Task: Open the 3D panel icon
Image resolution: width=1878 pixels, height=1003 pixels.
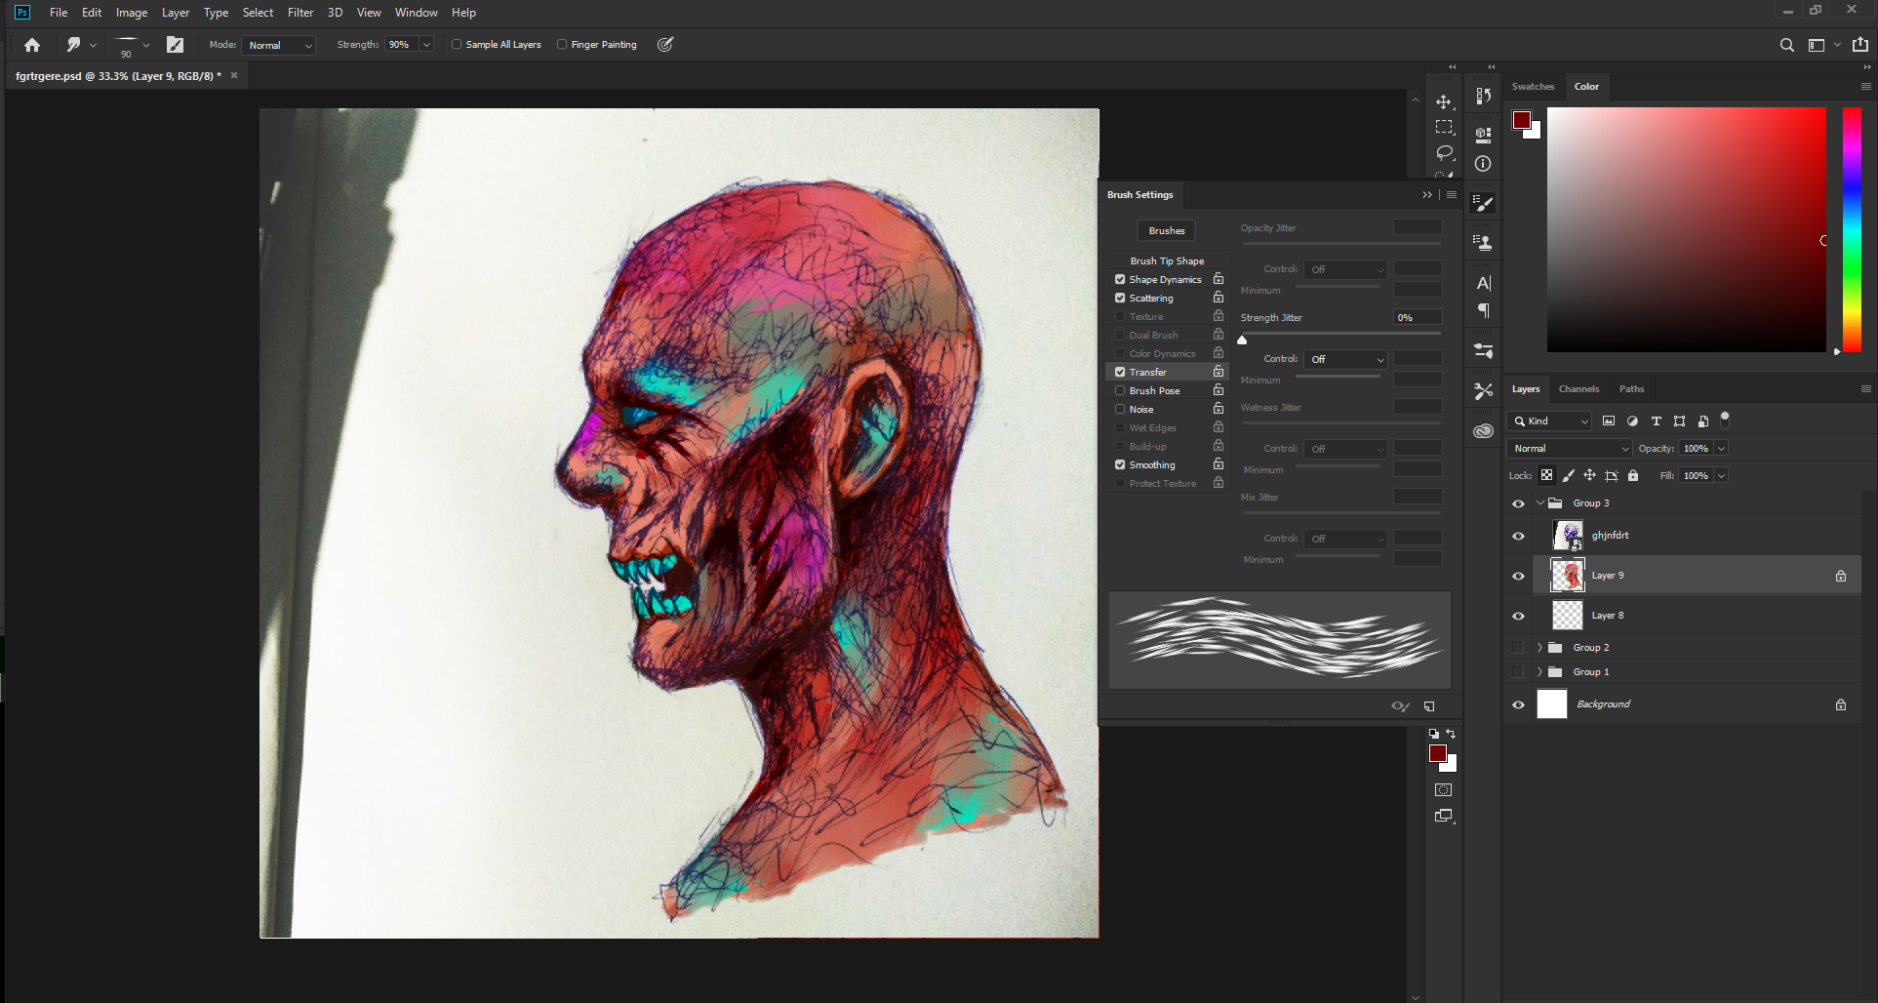Action: coord(1483,134)
